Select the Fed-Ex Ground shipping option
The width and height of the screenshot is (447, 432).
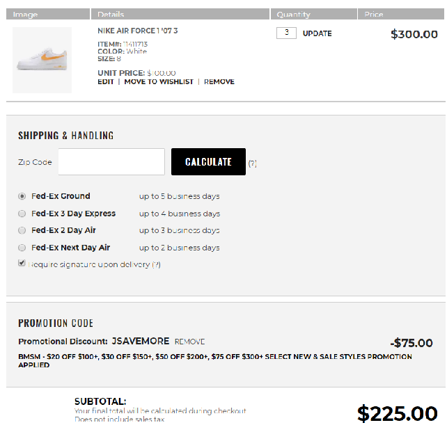(22, 197)
